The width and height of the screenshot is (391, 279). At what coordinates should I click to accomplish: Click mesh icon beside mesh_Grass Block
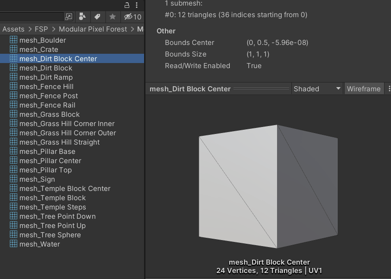point(13,114)
